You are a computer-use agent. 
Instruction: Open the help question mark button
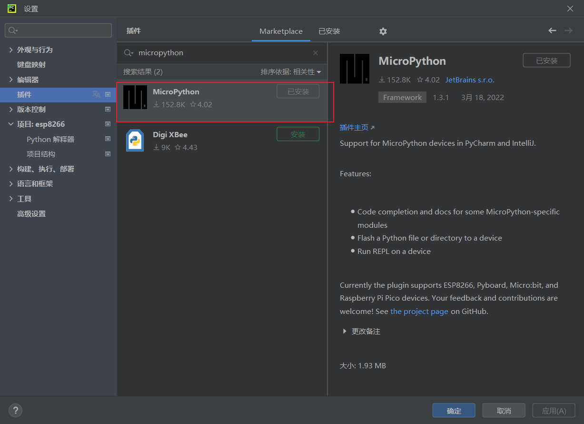pyautogui.click(x=15, y=410)
